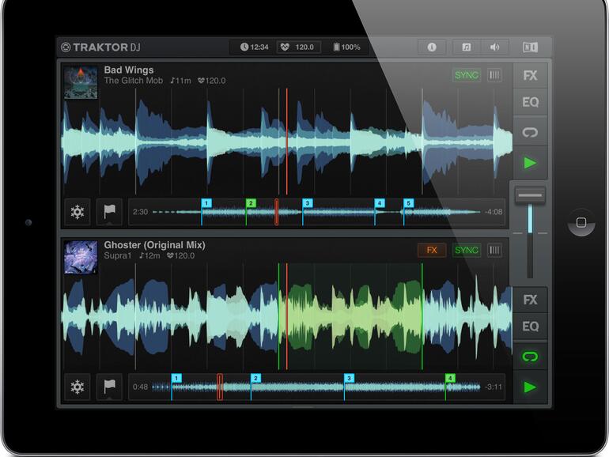Open the music browser note icon
The height and width of the screenshot is (457, 609).
click(467, 47)
